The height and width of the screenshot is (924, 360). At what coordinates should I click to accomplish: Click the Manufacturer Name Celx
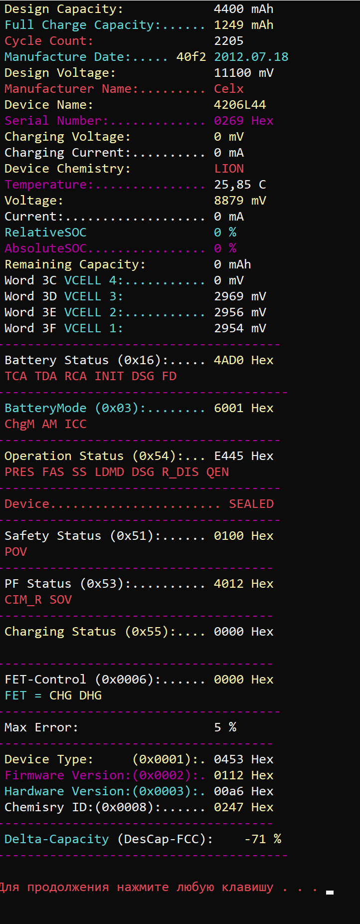pyautogui.click(x=229, y=89)
